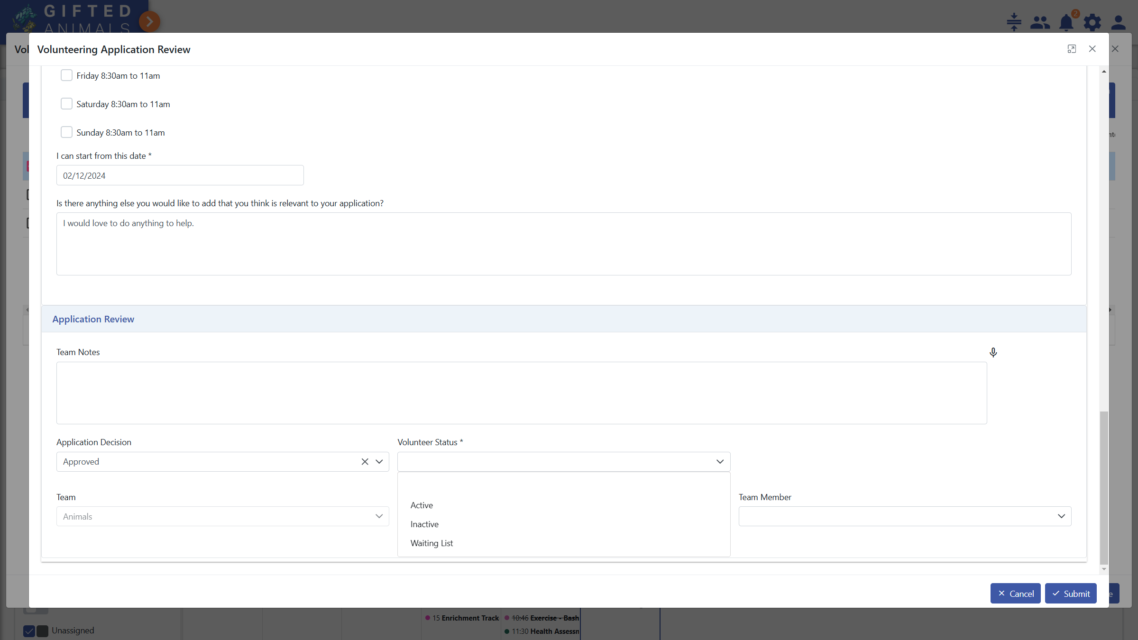The width and height of the screenshot is (1138, 640).
Task: Select the blank option in status list
Action: [564, 486]
